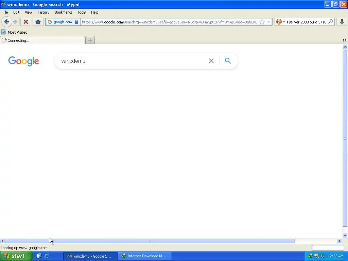This screenshot has width=348, height=261.
Task: Click the vertical scrollbar thumb
Action: click(345, 138)
